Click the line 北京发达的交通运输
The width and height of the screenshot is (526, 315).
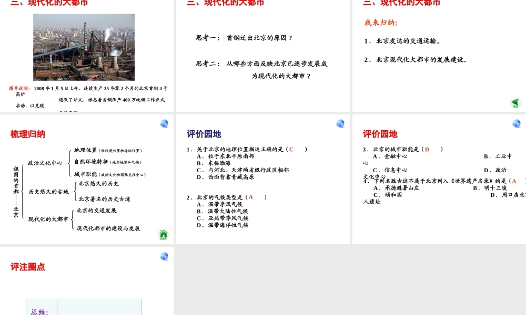pyautogui.click(x=402, y=41)
